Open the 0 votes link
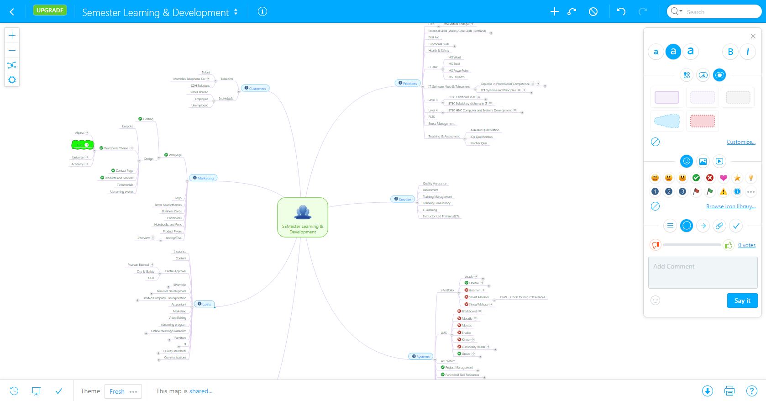Viewport: 766px width, 401px height. [747, 245]
